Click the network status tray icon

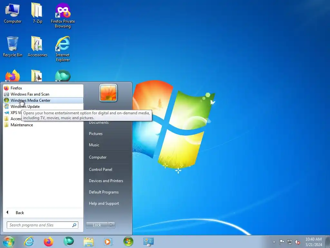[x=290, y=242]
